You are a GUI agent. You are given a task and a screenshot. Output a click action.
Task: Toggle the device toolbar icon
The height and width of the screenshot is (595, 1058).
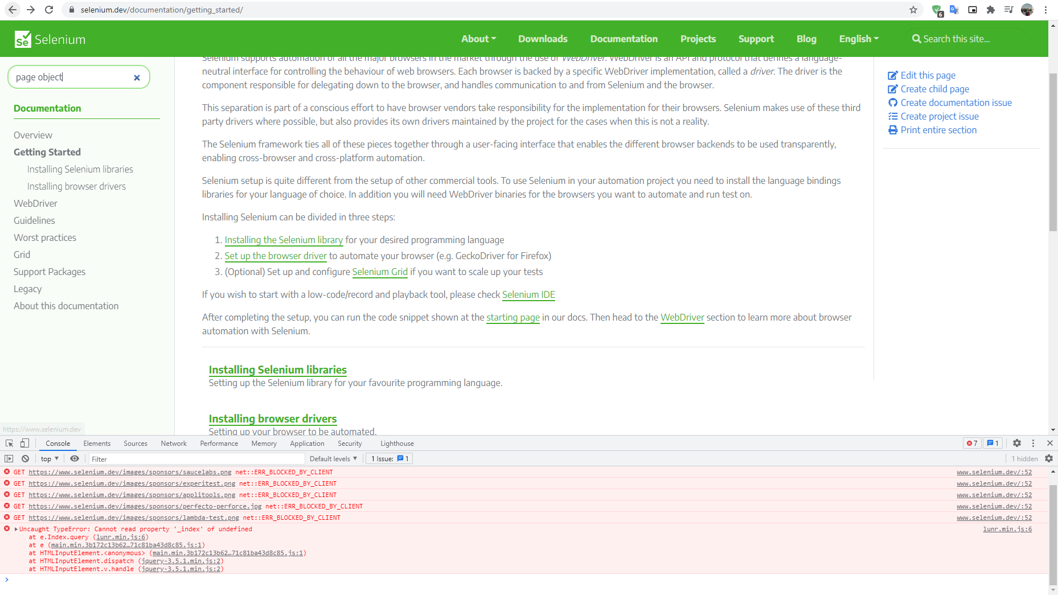click(24, 443)
